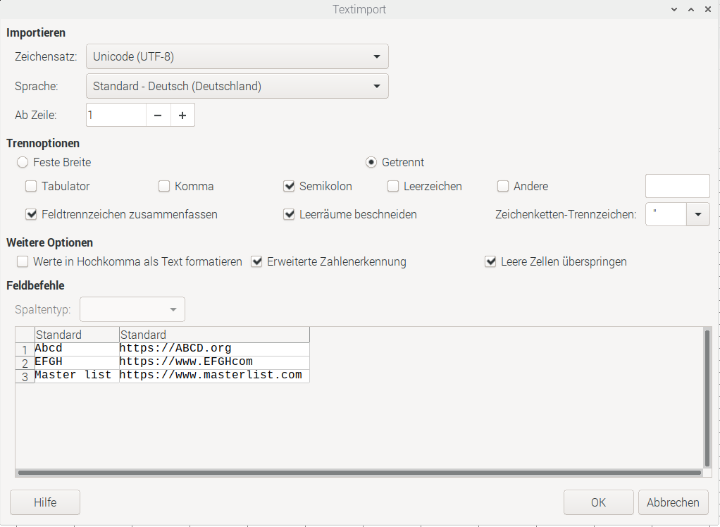Open the Zeichensatz dropdown
720x527 pixels.
tap(237, 56)
